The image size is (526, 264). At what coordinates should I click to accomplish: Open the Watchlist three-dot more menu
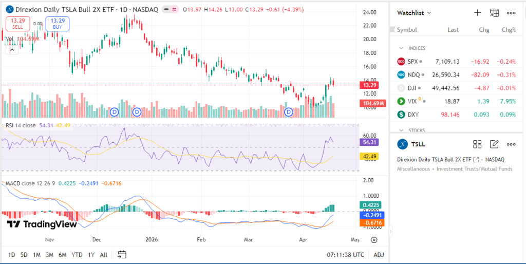tap(511, 13)
